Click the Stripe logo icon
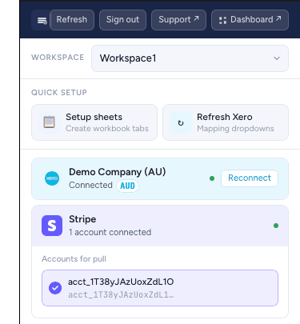The image size is (300, 324). 52,226
